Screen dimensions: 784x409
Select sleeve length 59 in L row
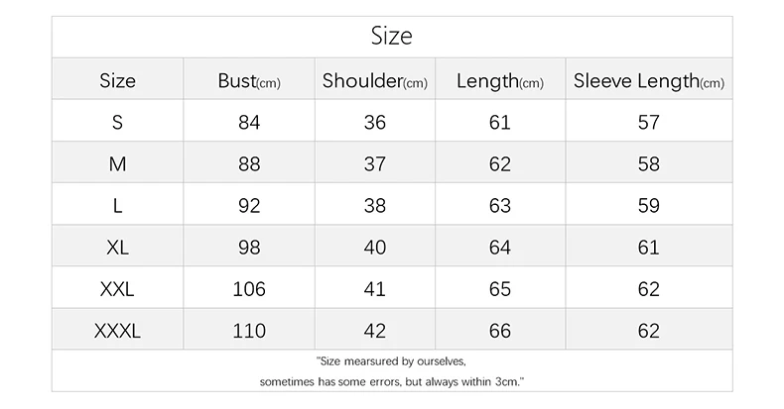(649, 206)
